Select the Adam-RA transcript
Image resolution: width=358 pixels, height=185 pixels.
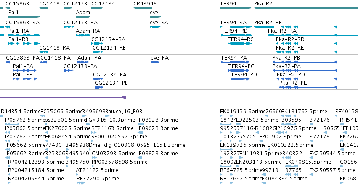[x=88, y=31]
